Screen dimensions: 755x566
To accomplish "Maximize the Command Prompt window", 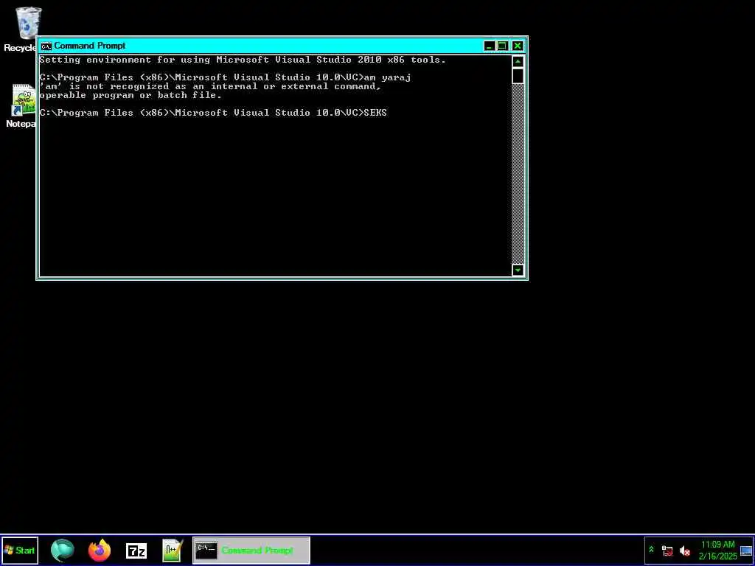I will [x=502, y=46].
